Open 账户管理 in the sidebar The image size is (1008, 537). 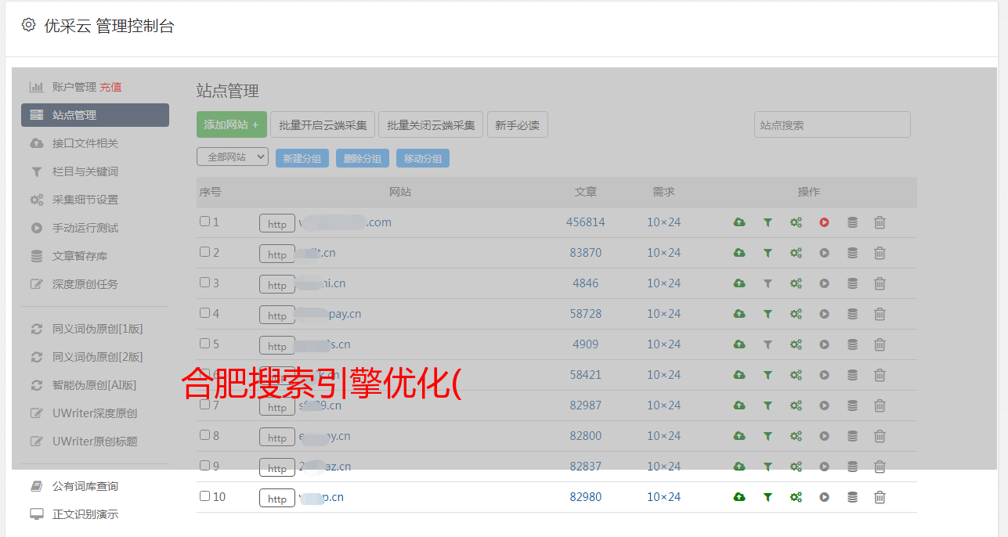tap(74, 87)
